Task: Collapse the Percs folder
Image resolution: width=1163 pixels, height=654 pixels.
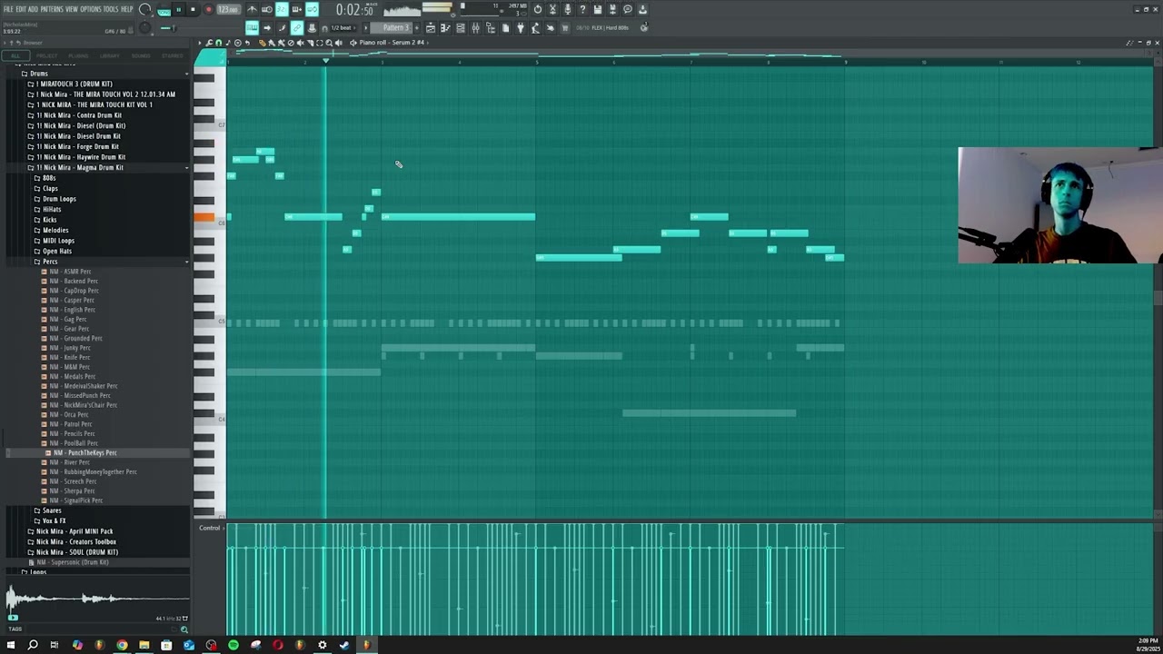Action: point(50,262)
